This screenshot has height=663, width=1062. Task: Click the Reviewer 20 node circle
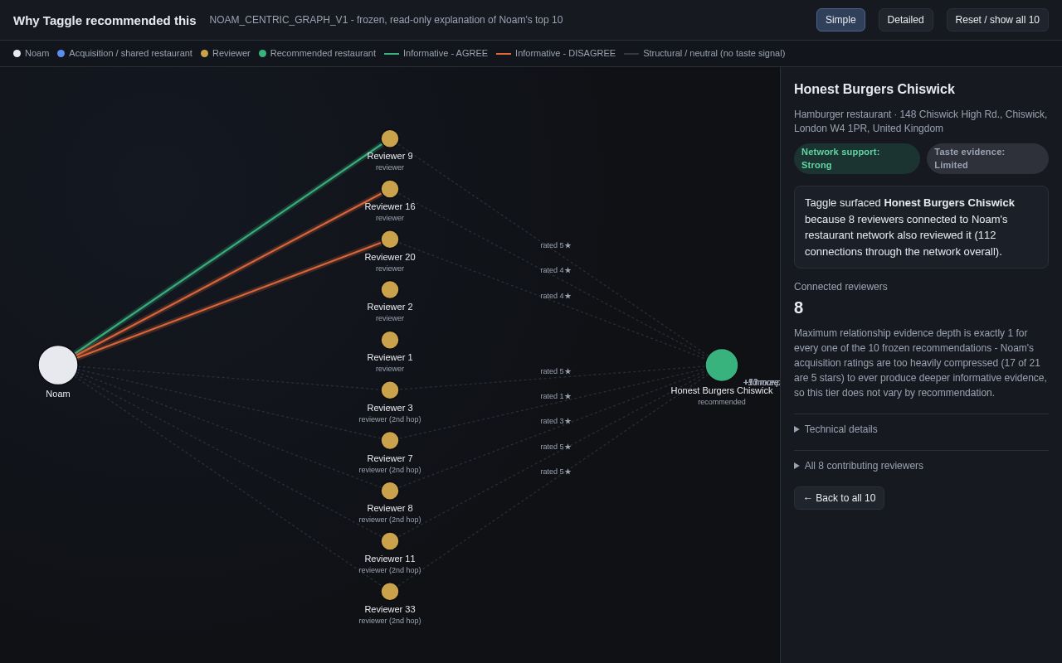[390, 240]
